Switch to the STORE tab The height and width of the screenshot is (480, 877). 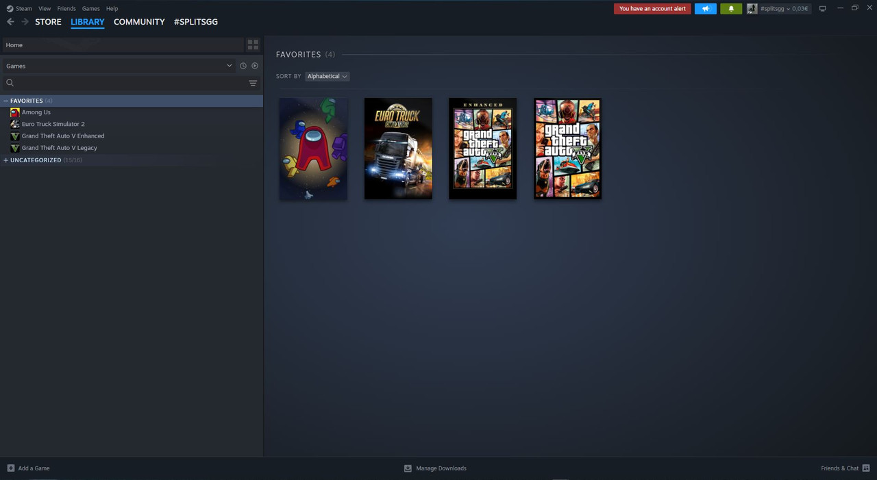(48, 22)
